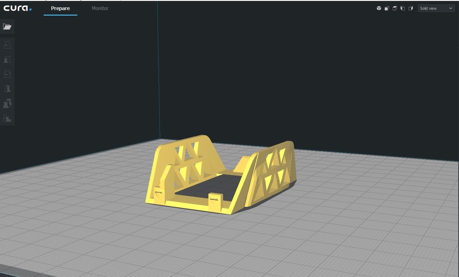Viewport: 459px width, 277px height.
Task: Select the Mirror tool in left toolbar
Action: click(7, 89)
